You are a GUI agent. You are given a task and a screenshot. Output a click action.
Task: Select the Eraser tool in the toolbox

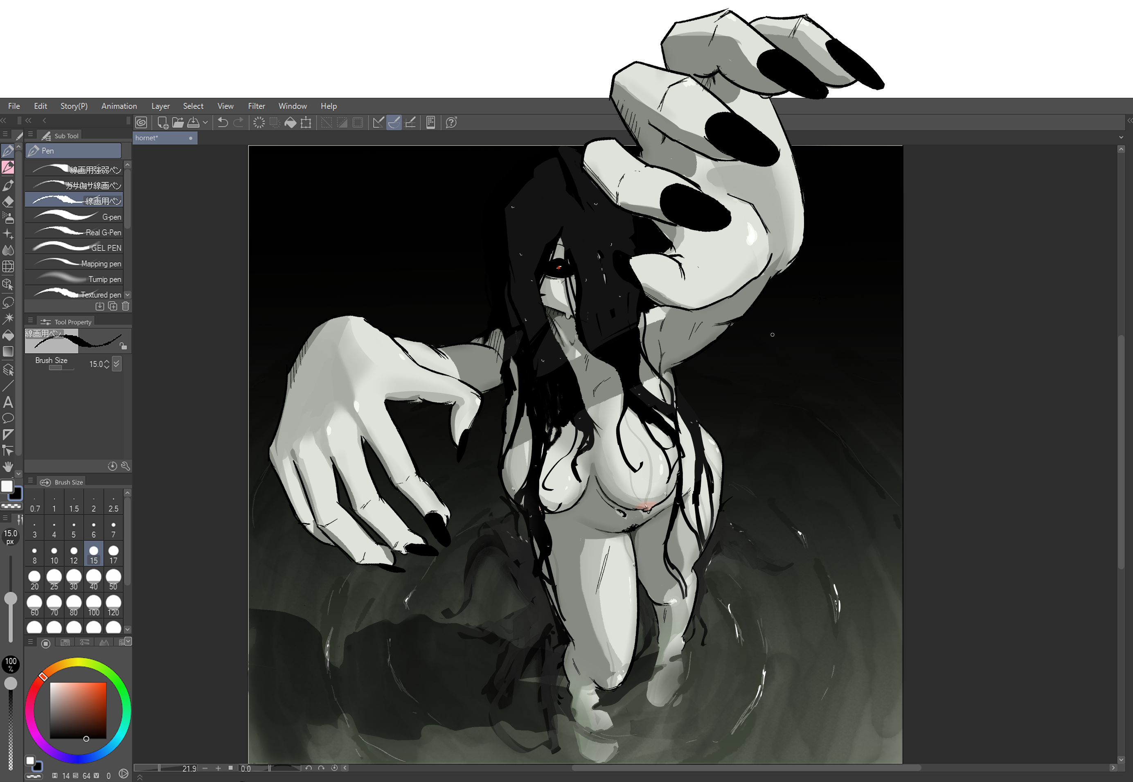[8, 201]
